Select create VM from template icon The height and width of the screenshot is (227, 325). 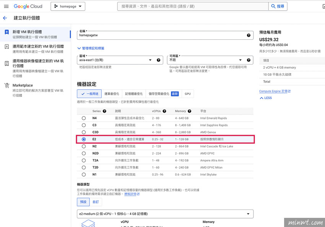[x=7, y=47]
